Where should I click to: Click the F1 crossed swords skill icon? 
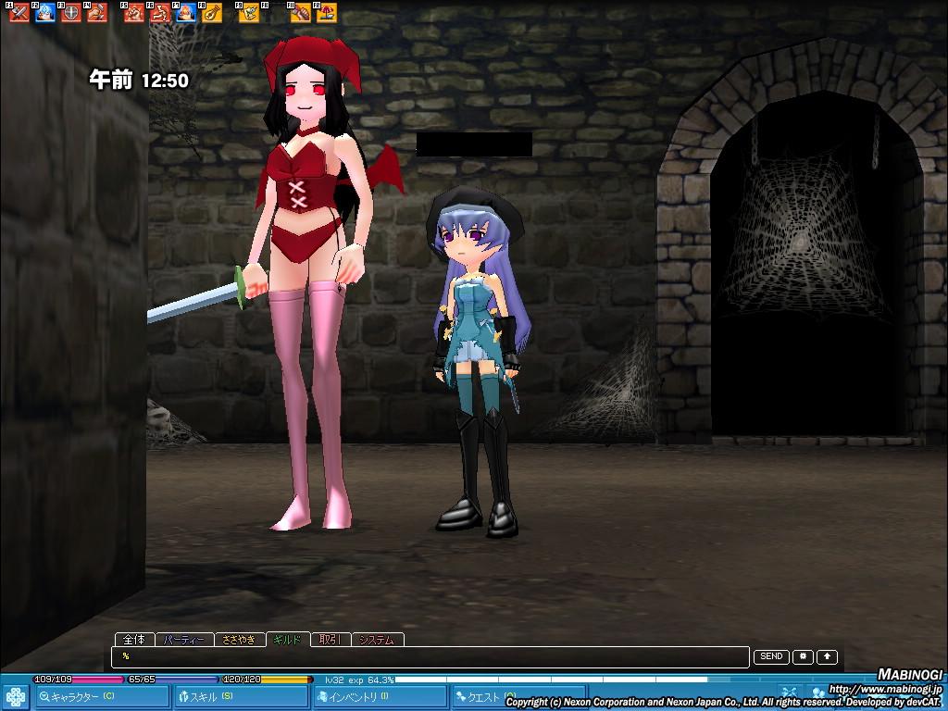coord(19,13)
